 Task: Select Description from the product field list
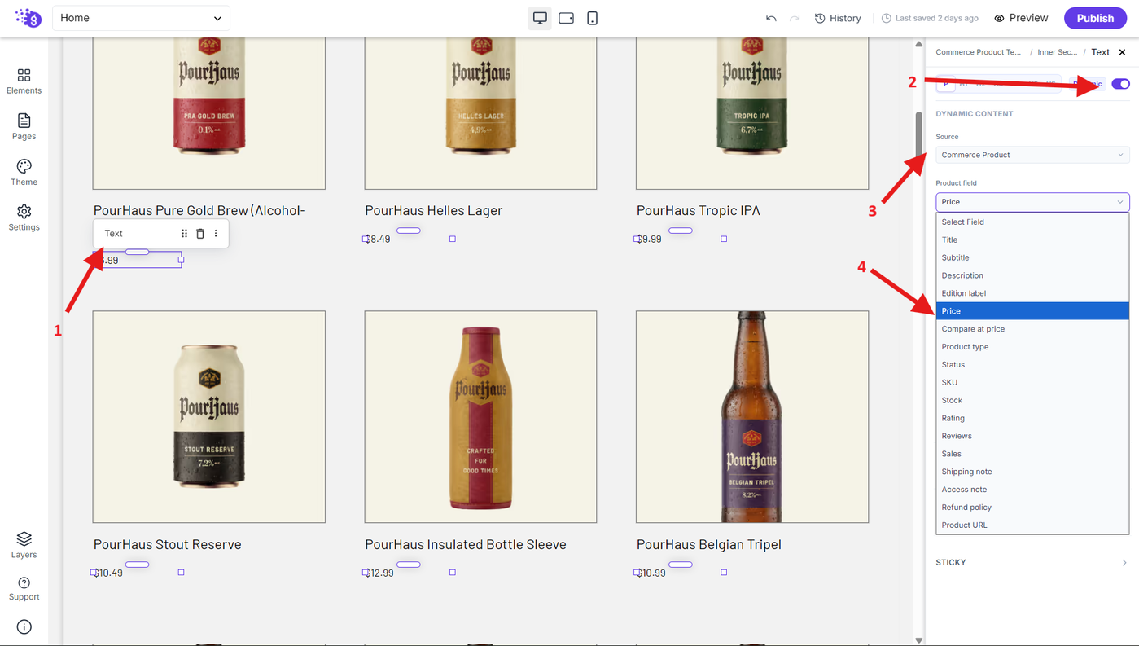(x=1032, y=275)
